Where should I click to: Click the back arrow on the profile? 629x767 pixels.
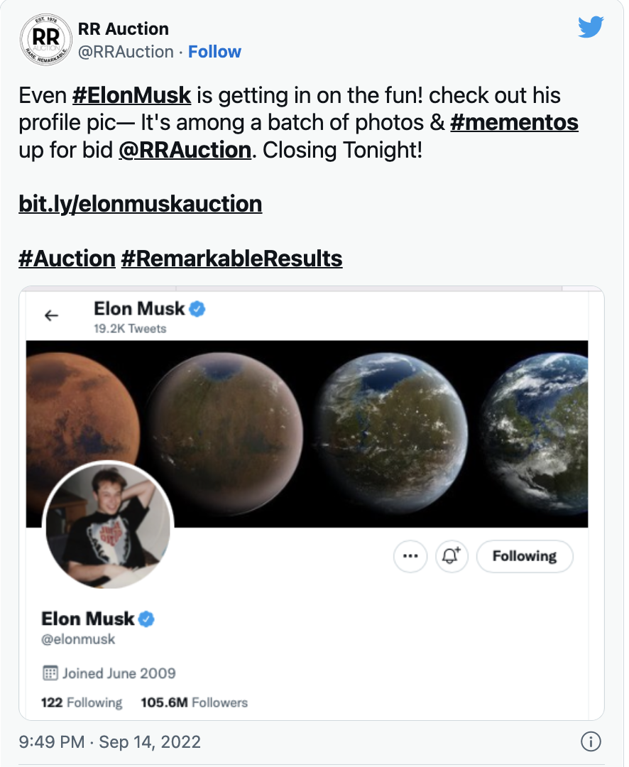point(52,316)
